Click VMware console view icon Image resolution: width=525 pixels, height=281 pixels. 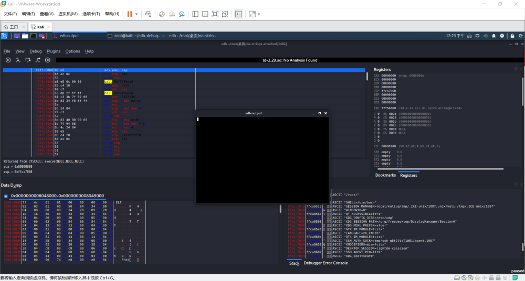click(238, 14)
